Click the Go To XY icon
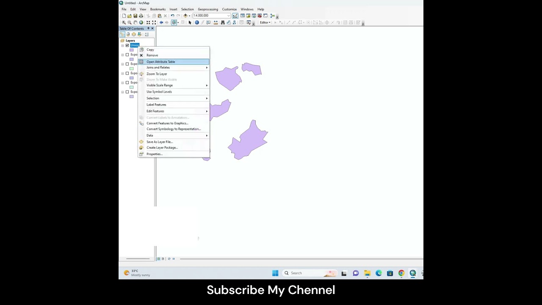Viewport: 542px width, 305px height. [235, 22]
